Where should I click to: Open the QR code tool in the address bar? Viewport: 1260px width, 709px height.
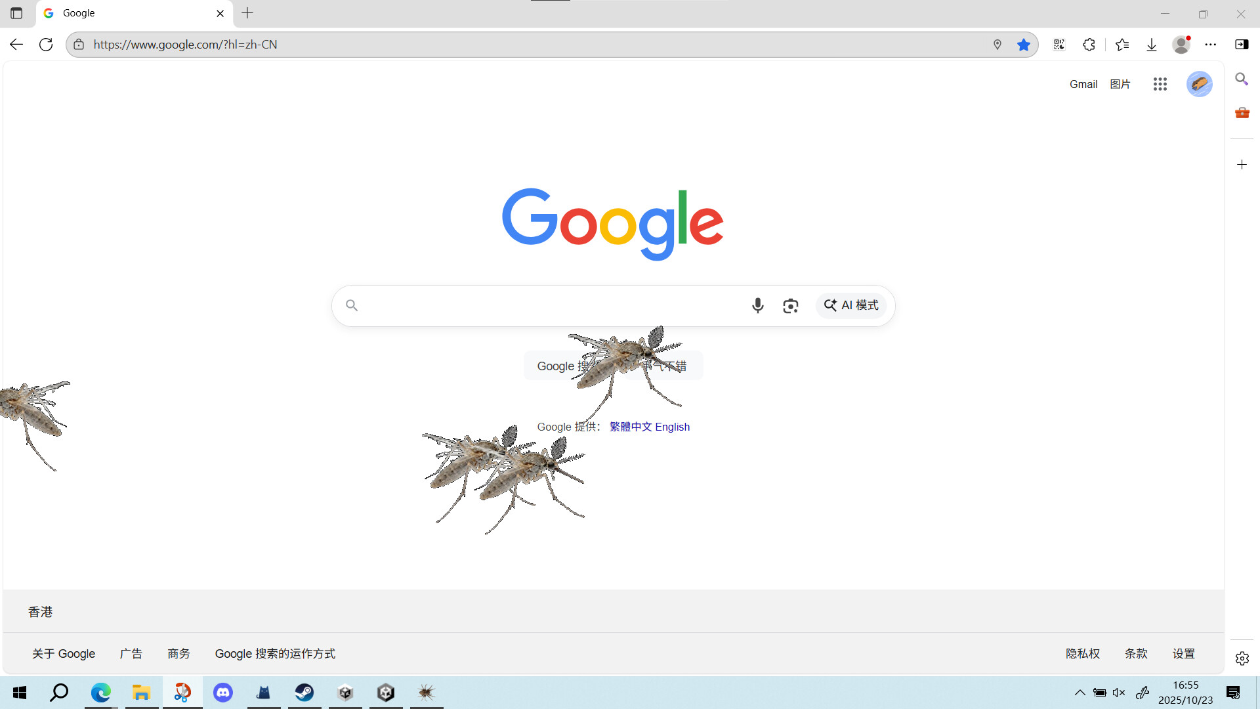click(1059, 44)
